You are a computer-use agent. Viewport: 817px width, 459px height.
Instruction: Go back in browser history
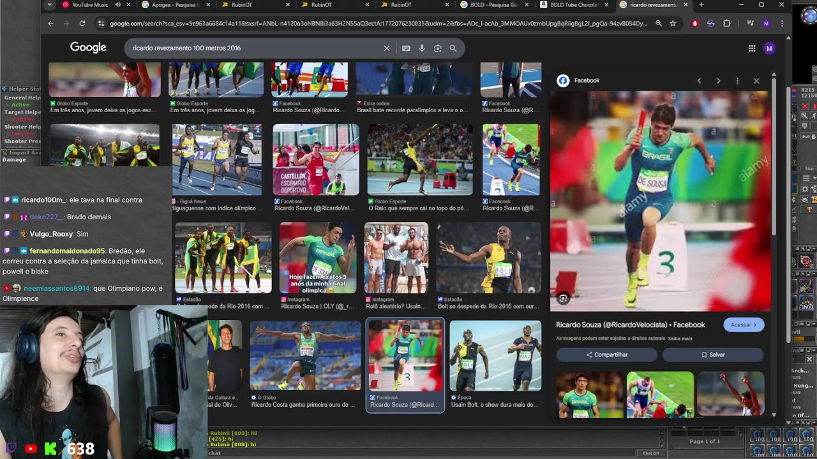[x=50, y=24]
